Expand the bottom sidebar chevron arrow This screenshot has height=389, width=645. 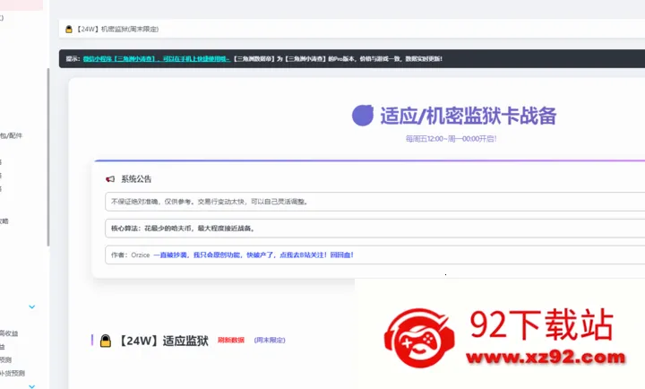point(32,385)
